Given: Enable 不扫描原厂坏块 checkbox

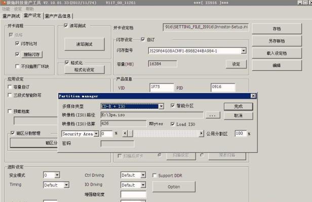Looking at the screenshot, I should coord(17,66).
